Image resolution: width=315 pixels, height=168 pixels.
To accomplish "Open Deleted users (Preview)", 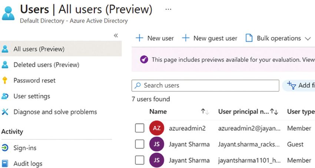I will tap(46, 65).
